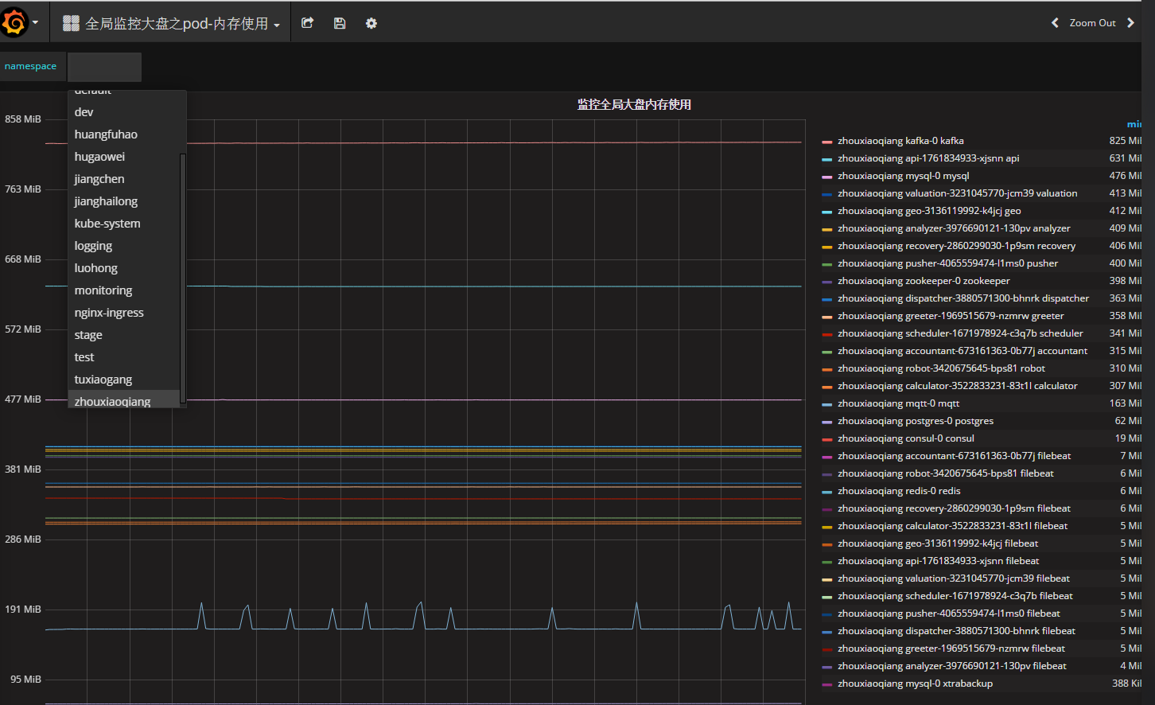Viewport: 1155px width, 705px height.
Task: Click the share dashboard icon
Action: [x=307, y=22]
